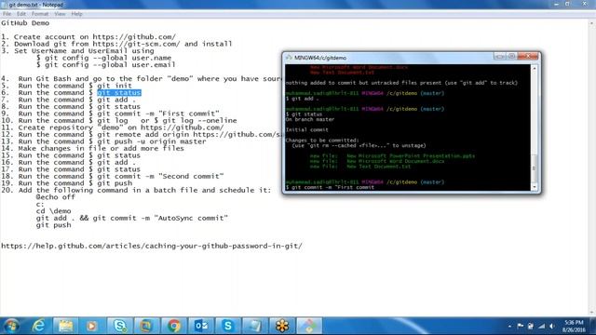Switch to Notepad taskbar button
Viewport: 596px width, 335px height.
coord(254,326)
